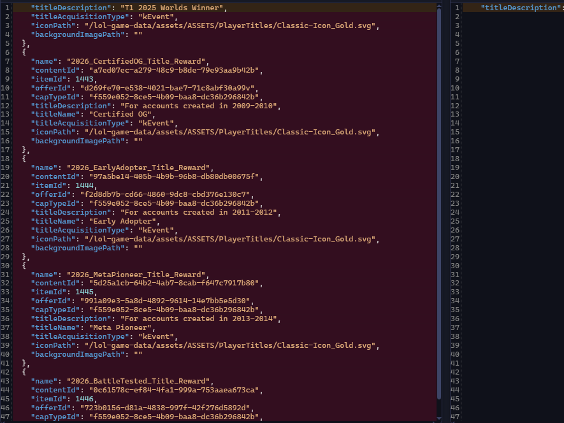The height and width of the screenshot is (423, 564).
Task: Click the iconPath value on line 27
Action: (230, 239)
